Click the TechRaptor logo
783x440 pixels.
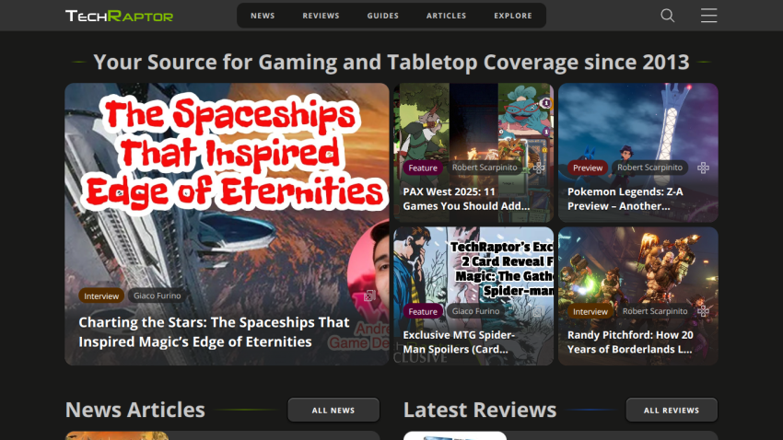pos(119,16)
